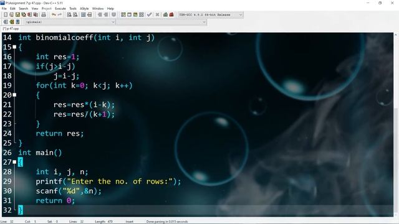
Task: Click the Stop execution X icon
Action: coord(157,15)
